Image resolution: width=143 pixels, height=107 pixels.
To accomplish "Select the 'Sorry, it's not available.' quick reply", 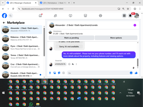I will [69, 47].
